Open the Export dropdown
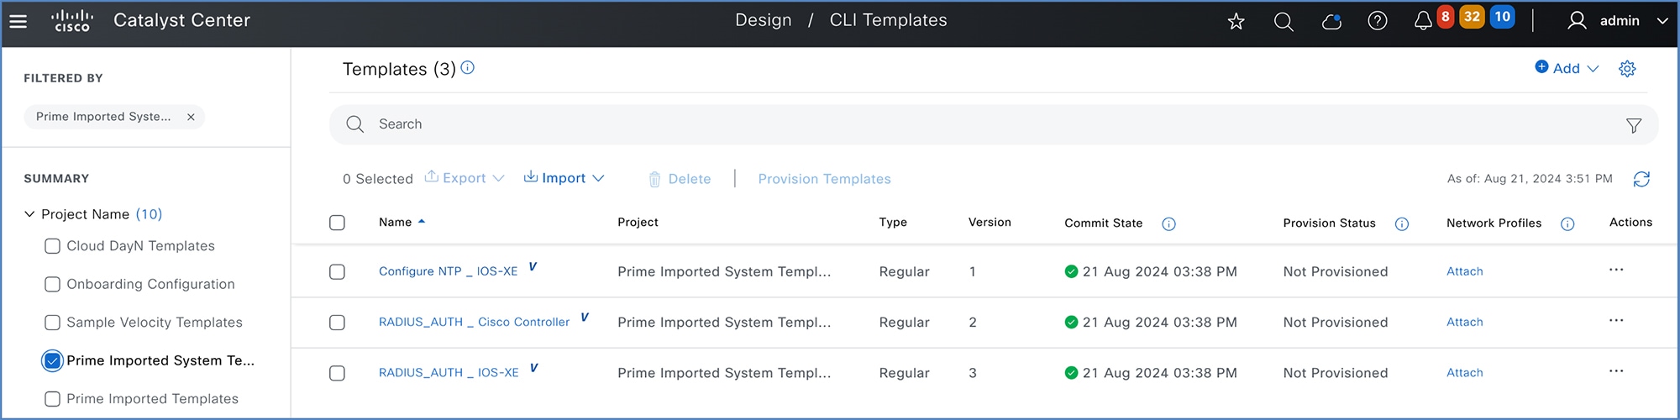The image size is (1680, 420). pos(465,178)
